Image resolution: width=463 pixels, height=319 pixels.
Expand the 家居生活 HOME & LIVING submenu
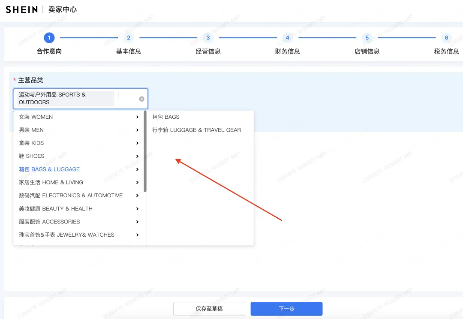click(x=137, y=182)
